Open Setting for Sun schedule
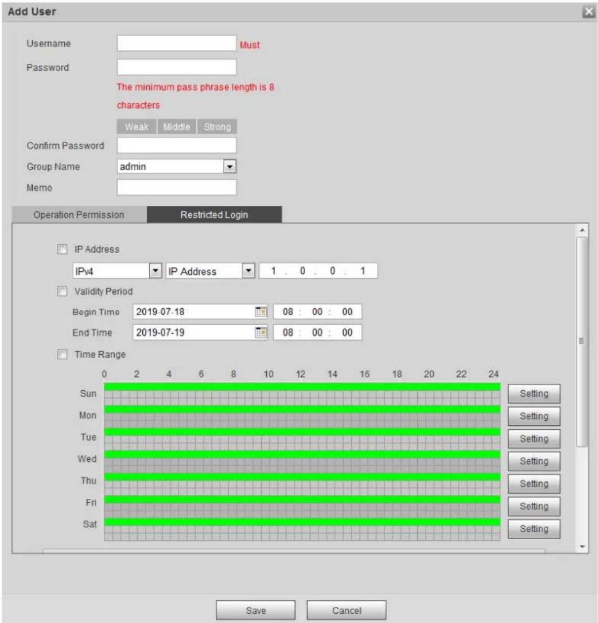 coord(534,394)
